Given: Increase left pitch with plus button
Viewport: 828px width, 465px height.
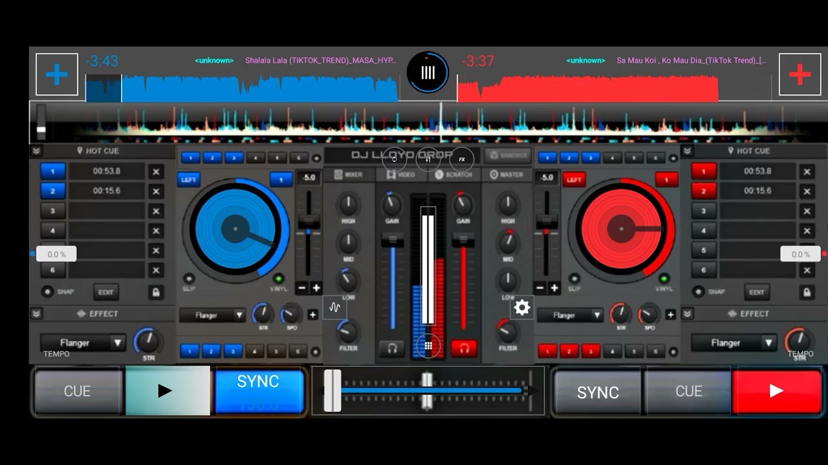Looking at the screenshot, I should (x=316, y=288).
